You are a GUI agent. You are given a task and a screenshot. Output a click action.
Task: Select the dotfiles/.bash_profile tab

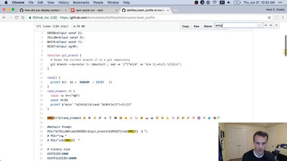(146, 10)
